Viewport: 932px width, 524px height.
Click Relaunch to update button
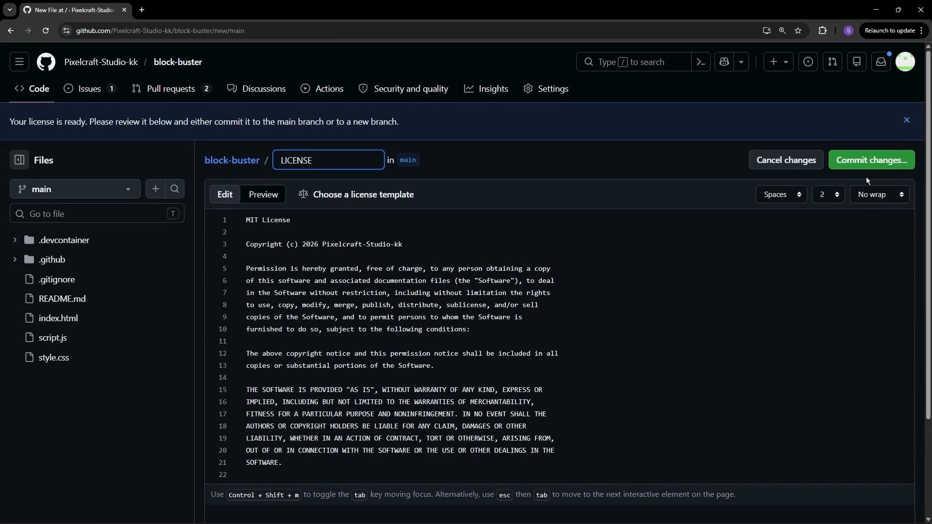(894, 31)
